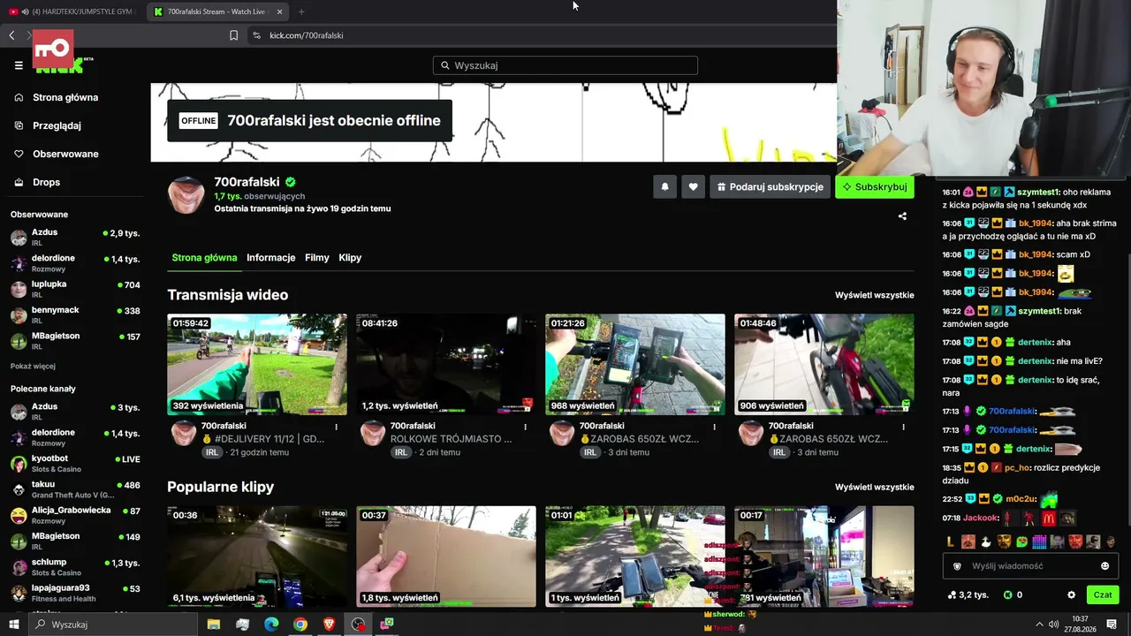The height and width of the screenshot is (636, 1131).
Task: Open takuu channel in recommended list
Action: [x=75, y=488]
